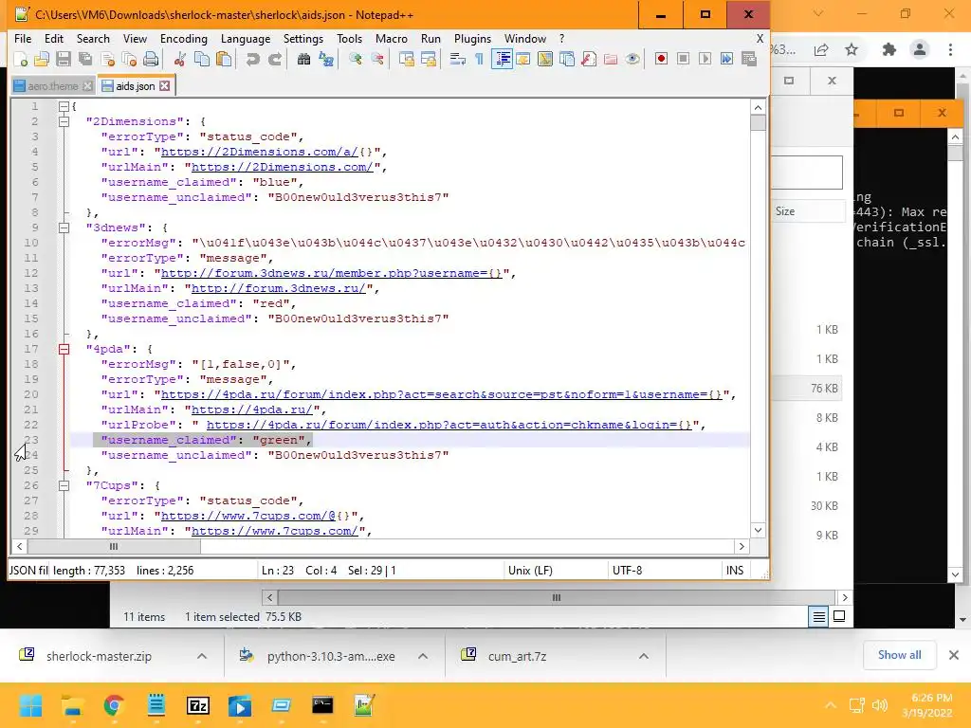The height and width of the screenshot is (728, 971).
Task: Click the Explorer window horizontal scrollbar
Action: point(556,597)
